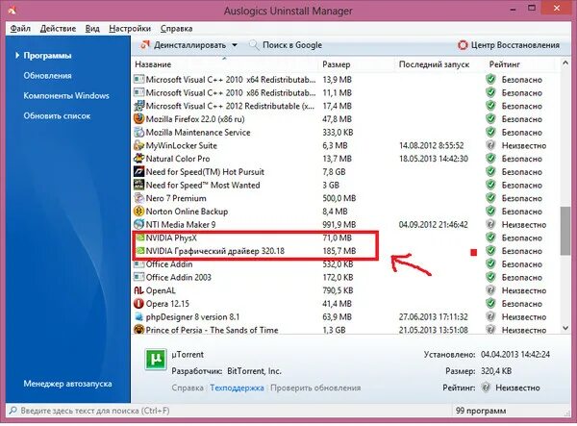Click the unknown rating icon for OpenAL
The width and height of the screenshot is (577, 426).
pyautogui.click(x=490, y=290)
